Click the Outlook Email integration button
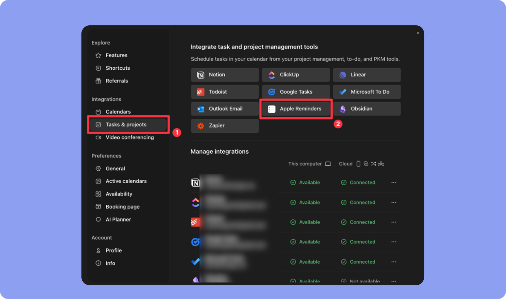Image resolution: width=506 pixels, height=299 pixels. [225, 109]
